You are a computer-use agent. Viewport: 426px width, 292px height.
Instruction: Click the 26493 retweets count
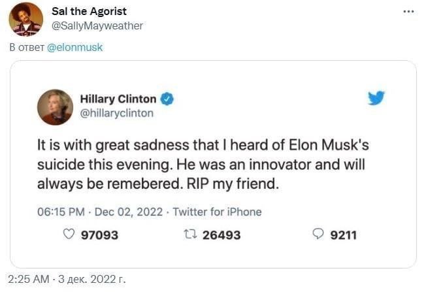click(221, 235)
